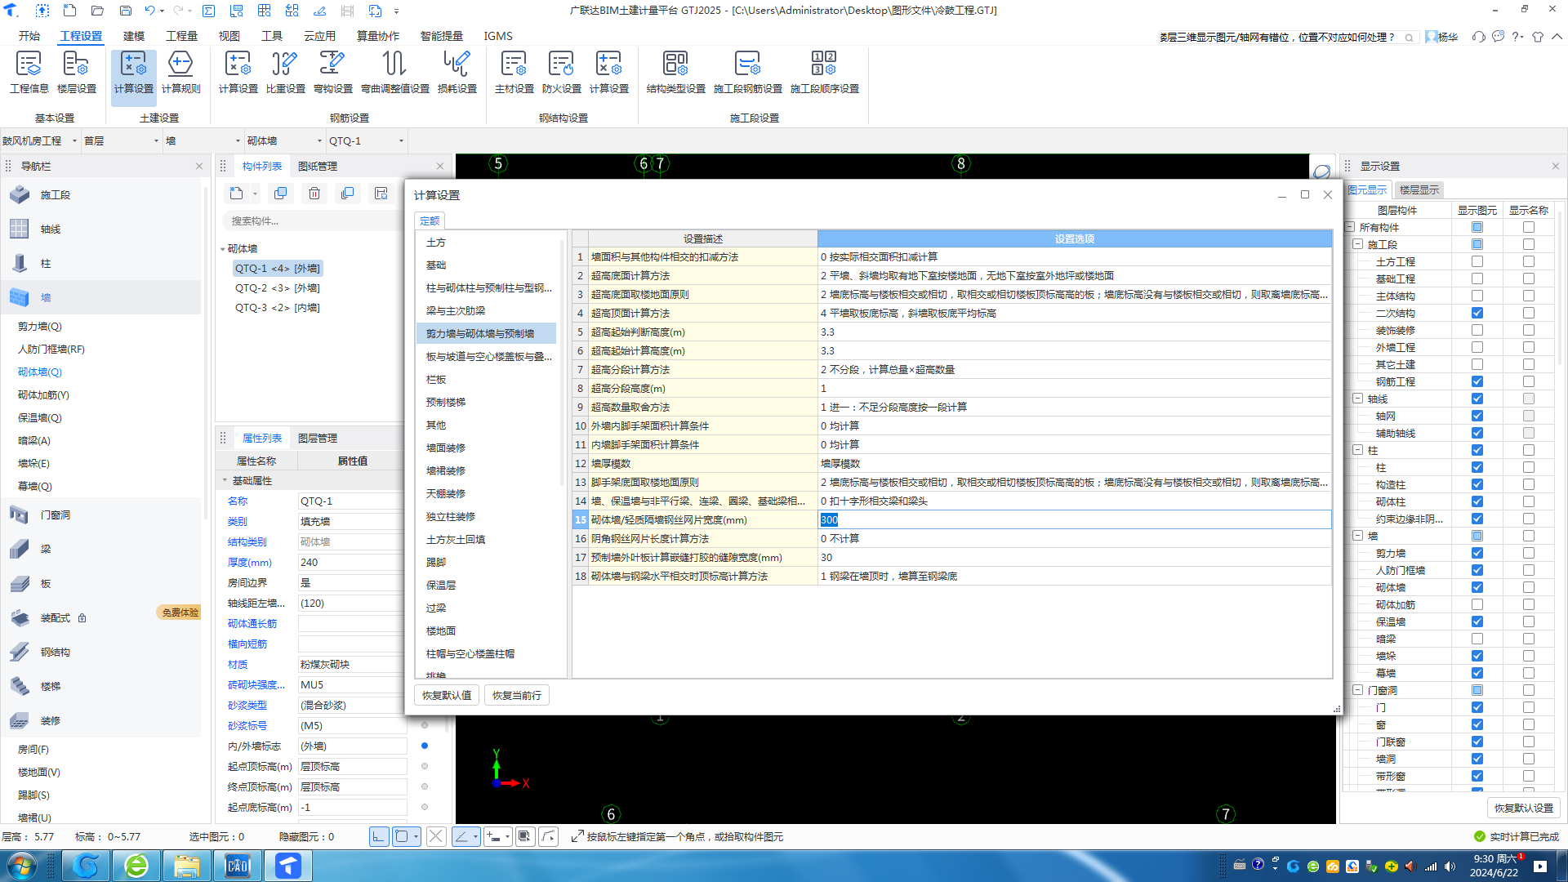Open 防火设置 ribbon icon
Viewport: 1568px width, 882px height.
561,72
